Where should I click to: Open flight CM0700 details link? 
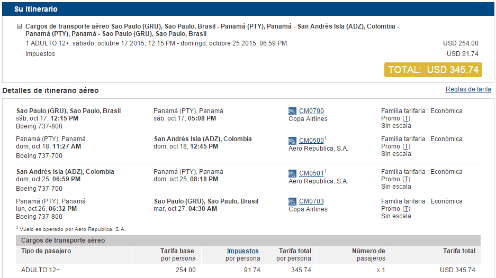pos(311,111)
